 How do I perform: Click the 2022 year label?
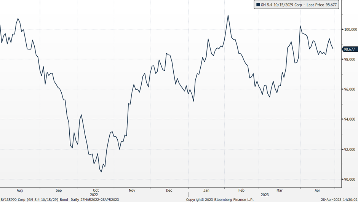click(x=94, y=195)
